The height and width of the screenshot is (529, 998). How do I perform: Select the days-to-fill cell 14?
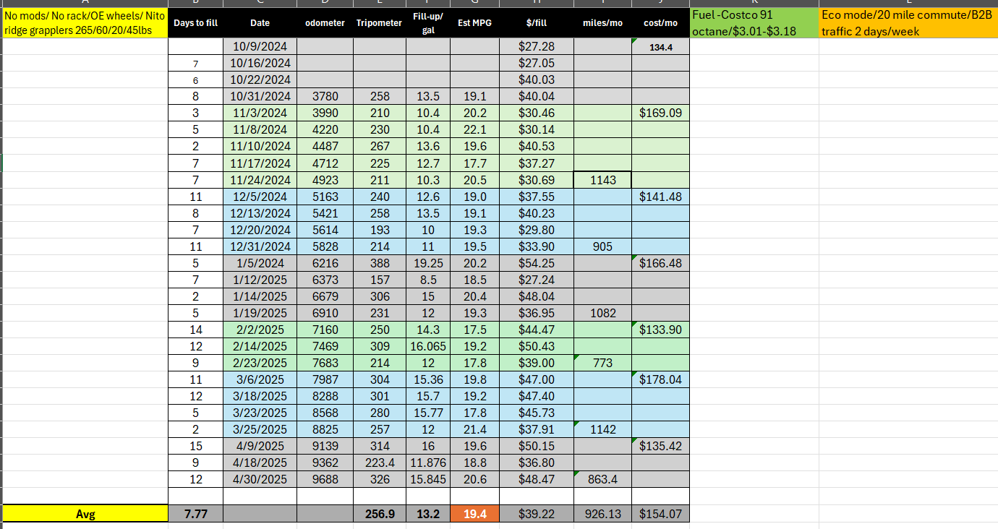tap(195, 330)
